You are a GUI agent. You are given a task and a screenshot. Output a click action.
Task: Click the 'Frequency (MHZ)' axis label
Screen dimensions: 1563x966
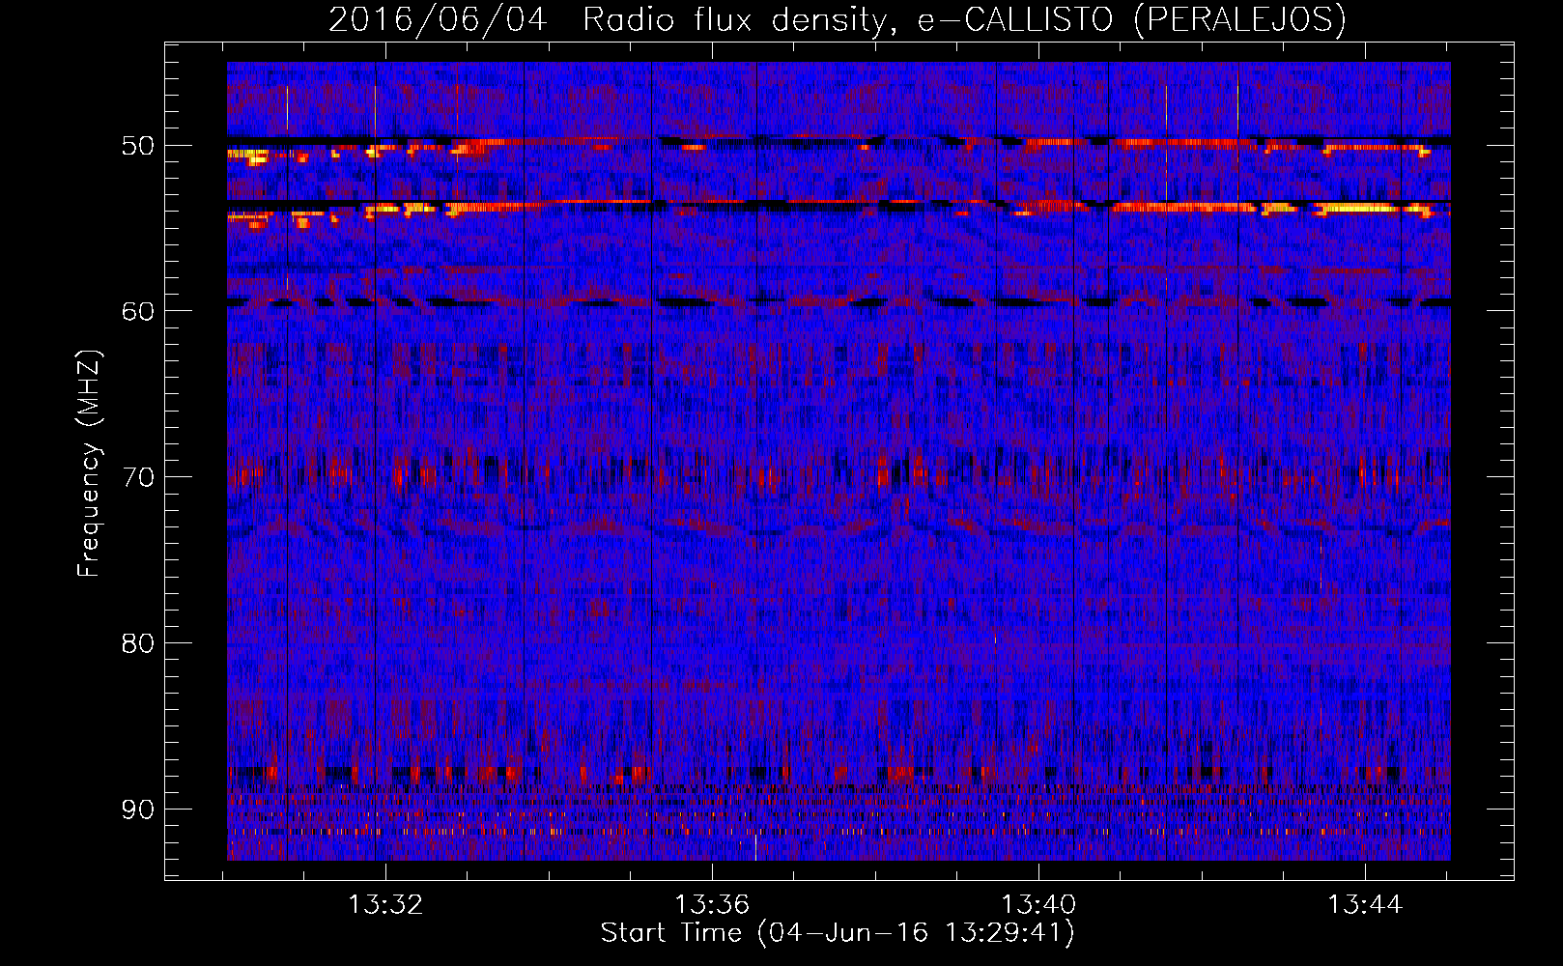point(89,464)
